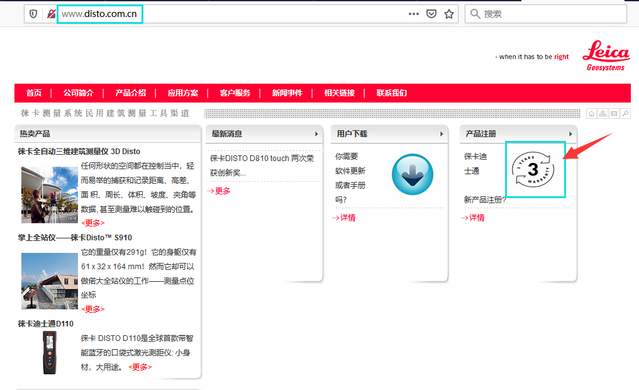Open the 公司简介 menu item
639x390 pixels.
[78, 93]
